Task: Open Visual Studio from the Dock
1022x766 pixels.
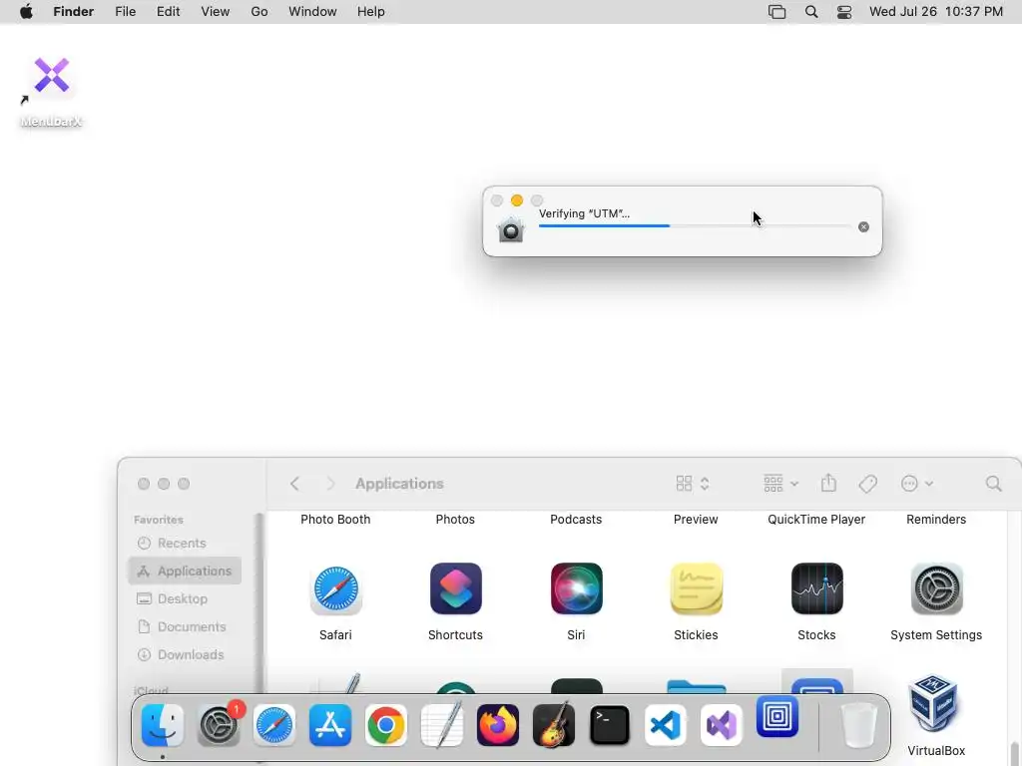Action: click(722, 725)
